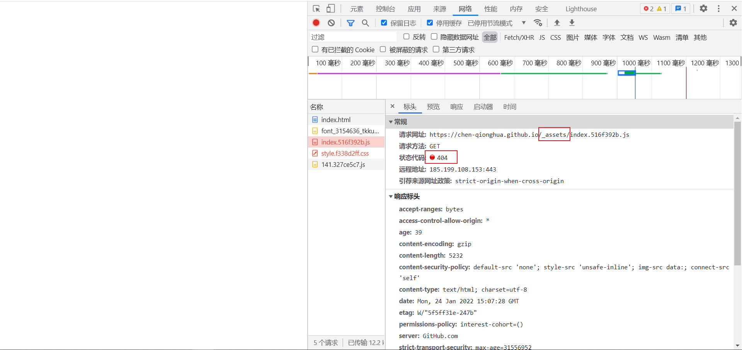Viewport: 742px width, 350px height.
Task: Click the errors counter showing 2
Action: click(x=649, y=8)
